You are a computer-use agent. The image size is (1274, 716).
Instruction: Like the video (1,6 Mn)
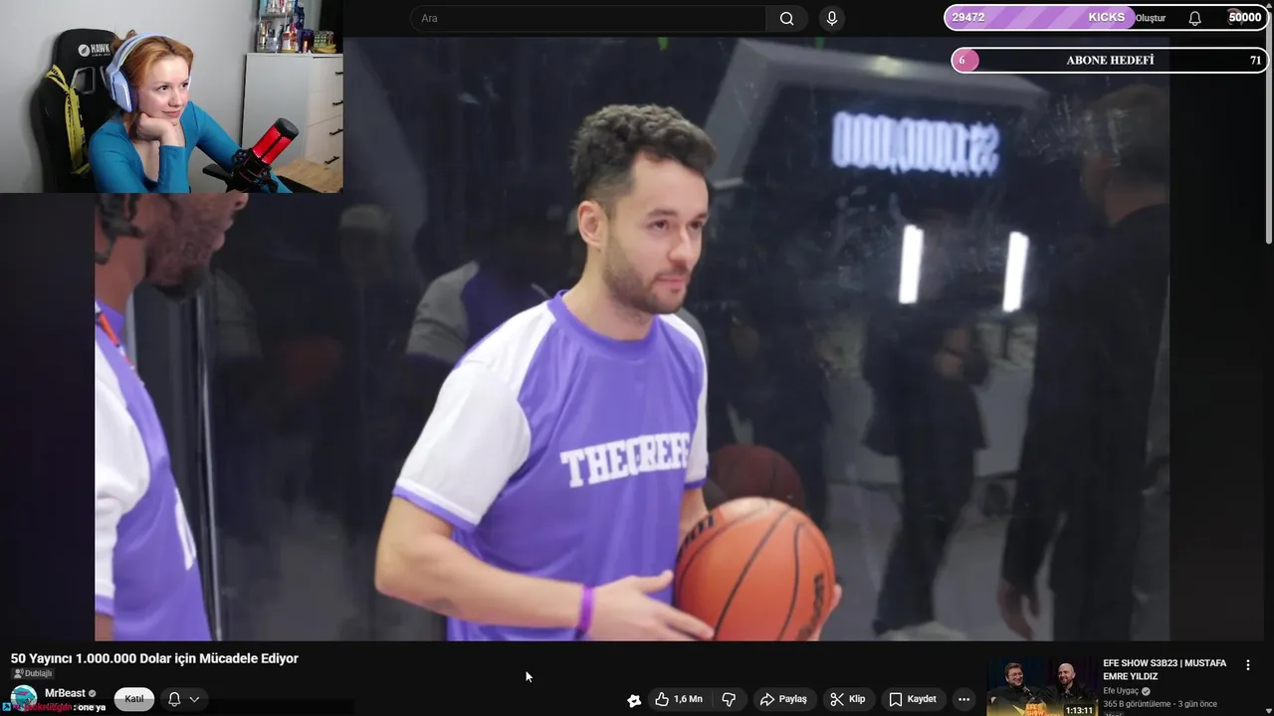click(x=679, y=699)
